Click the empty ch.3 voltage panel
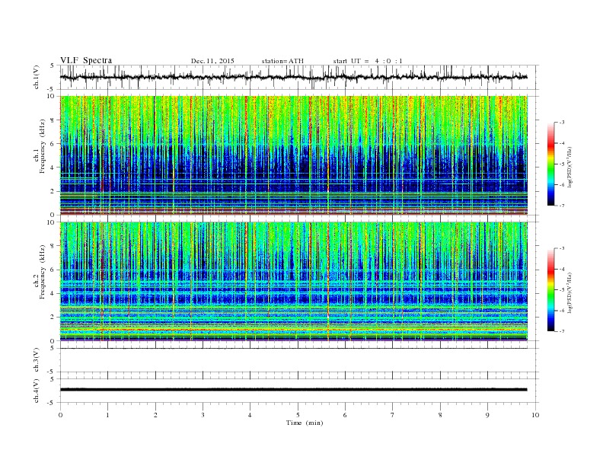 [299, 360]
